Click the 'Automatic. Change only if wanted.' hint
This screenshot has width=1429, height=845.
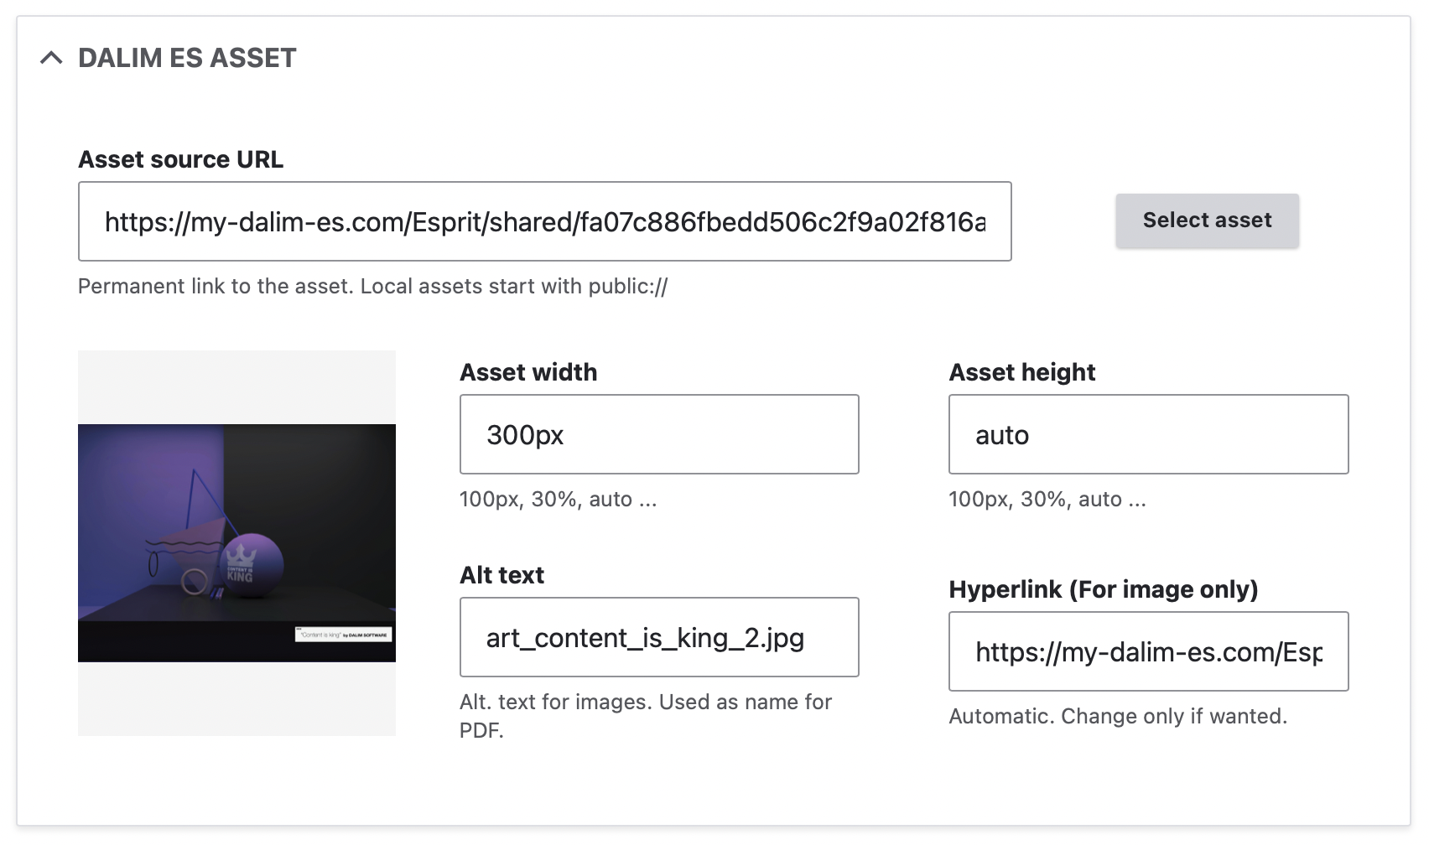[x=1117, y=717]
